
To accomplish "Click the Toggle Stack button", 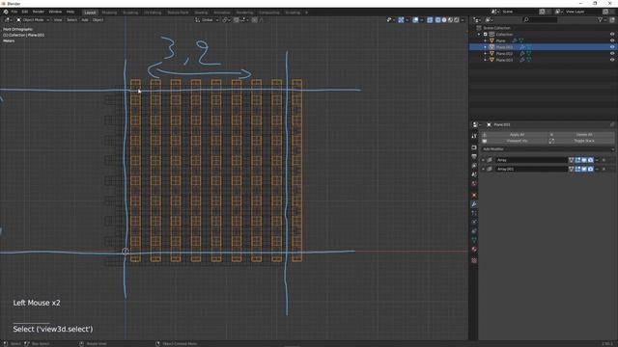I will [x=581, y=141].
